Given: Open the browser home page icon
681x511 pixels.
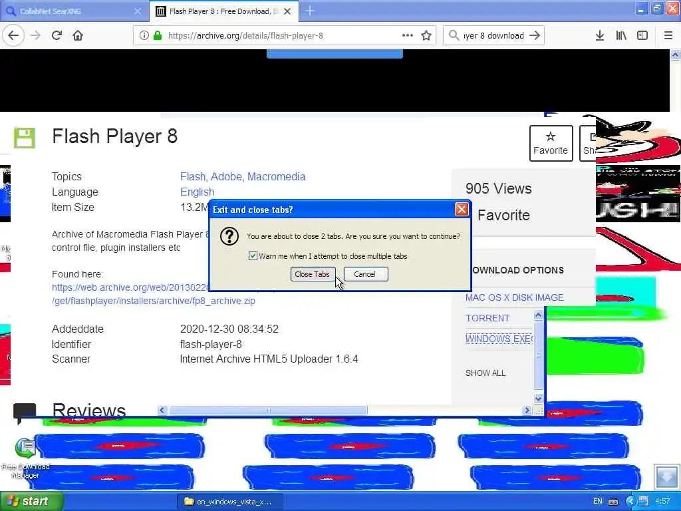Looking at the screenshot, I should point(78,35).
